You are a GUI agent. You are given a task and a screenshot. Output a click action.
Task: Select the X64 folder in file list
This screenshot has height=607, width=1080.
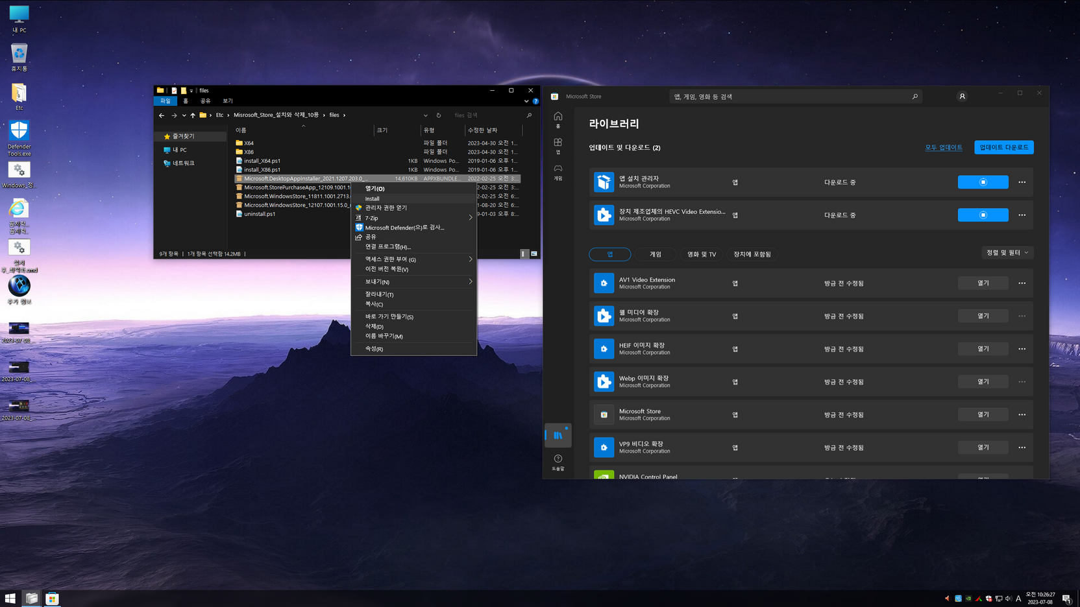[x=249, y=143]
